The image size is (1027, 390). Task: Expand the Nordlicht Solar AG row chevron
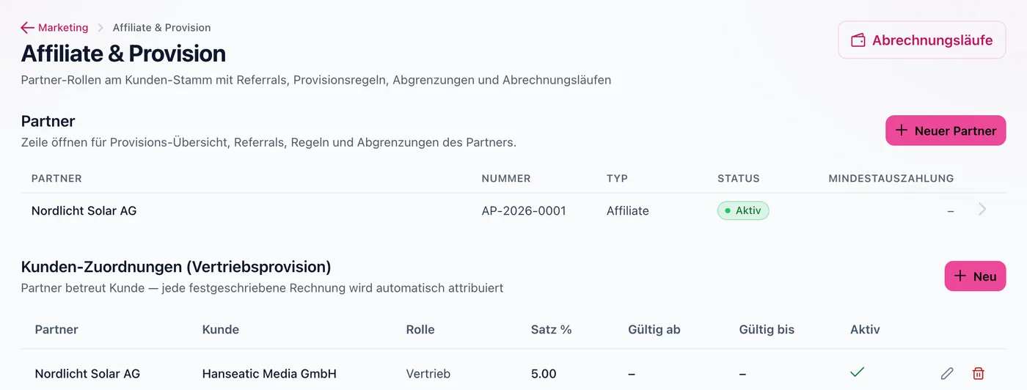[x=982, y=210]
